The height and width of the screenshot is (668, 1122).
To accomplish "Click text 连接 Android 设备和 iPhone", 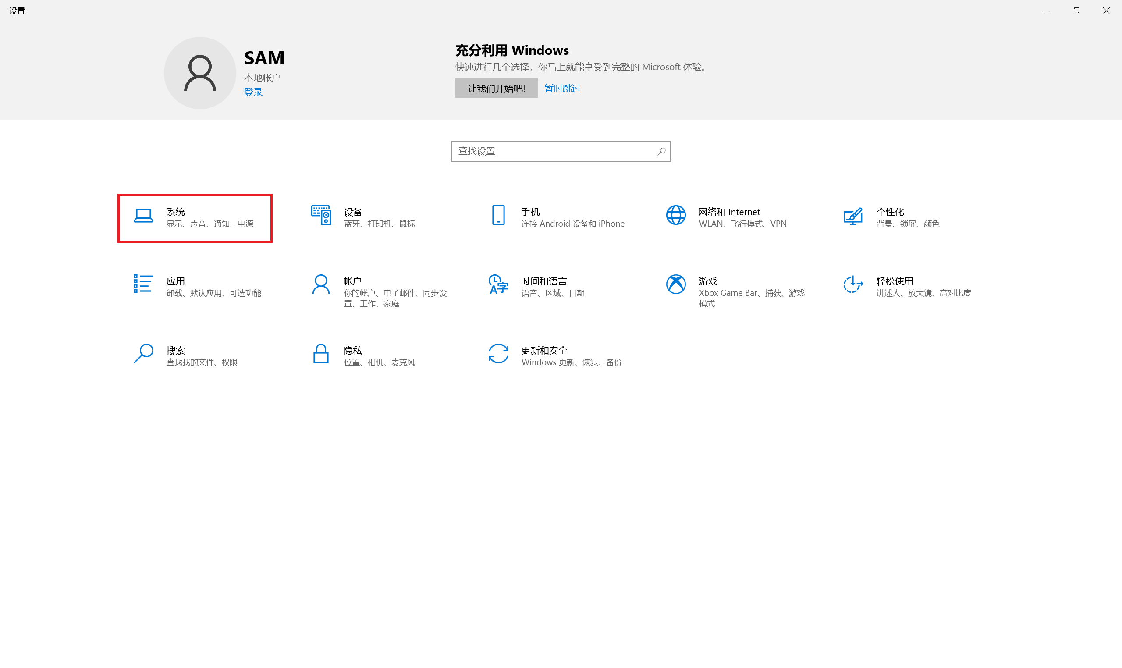I will pos(572,224).
